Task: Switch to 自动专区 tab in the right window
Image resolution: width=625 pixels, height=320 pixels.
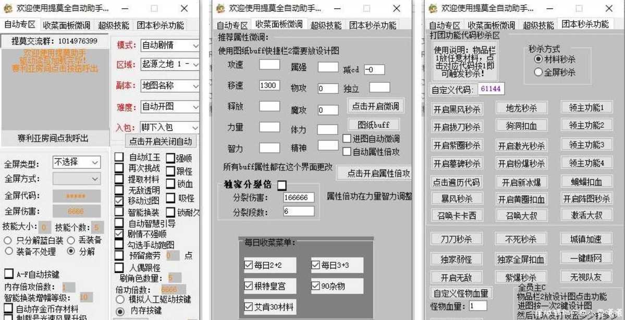Action: [x=445, y=26]
